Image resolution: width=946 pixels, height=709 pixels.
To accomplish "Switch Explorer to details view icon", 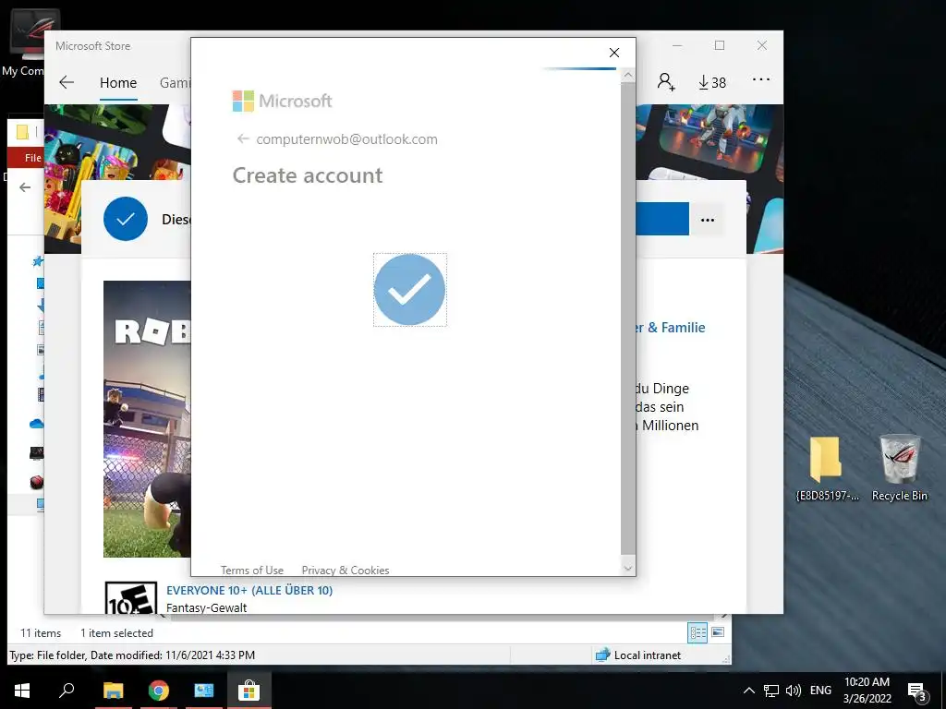I will 697,632.
